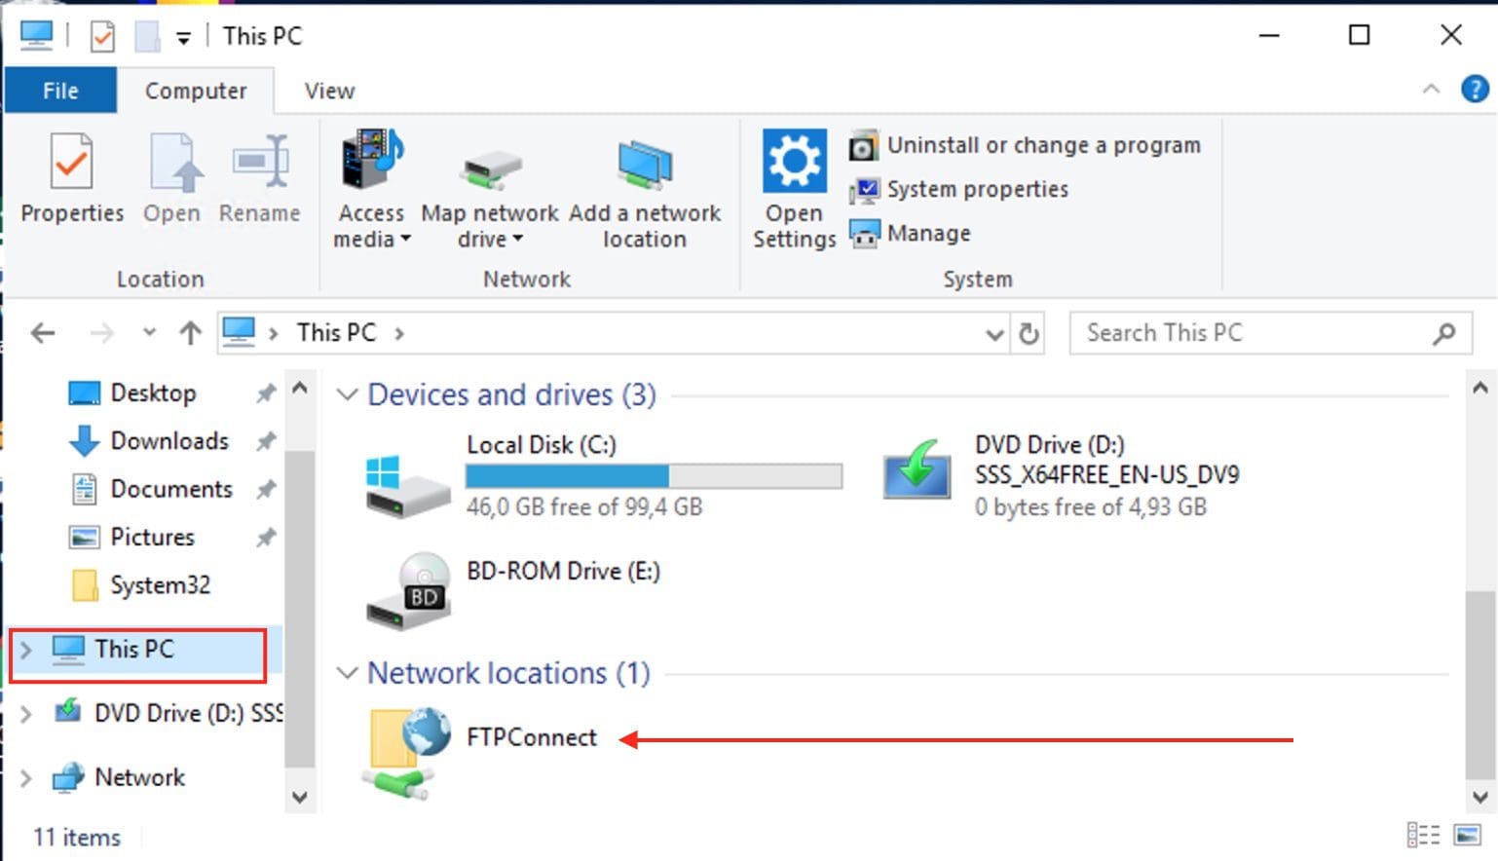Click Uninstall or change a program
Screen dimensions: 1498x861
click(1042, 146)
